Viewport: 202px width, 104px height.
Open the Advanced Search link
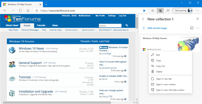pyautogui.click(x=121, y=30)
